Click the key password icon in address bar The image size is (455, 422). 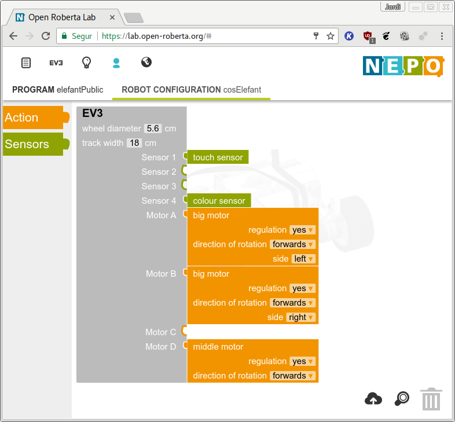point(316,36)
